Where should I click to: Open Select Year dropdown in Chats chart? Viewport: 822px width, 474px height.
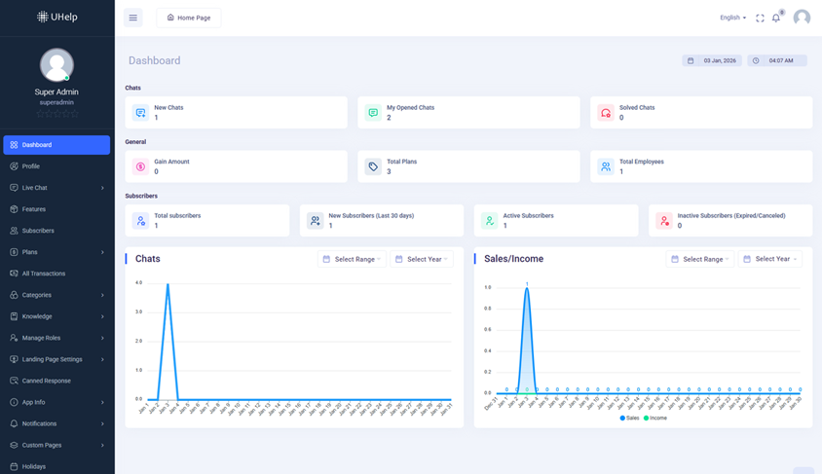[422, 259]
